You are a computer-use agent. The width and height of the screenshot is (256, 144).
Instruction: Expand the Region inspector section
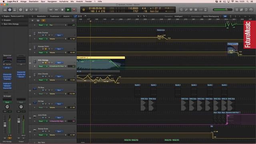[x=2, y=16]
